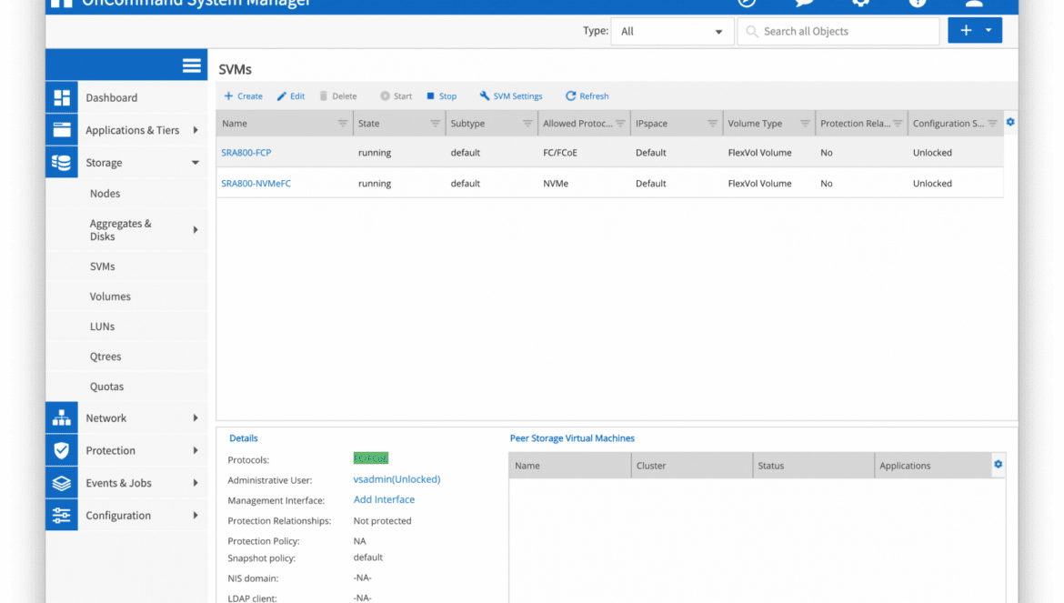Click FlexVol Volume in the SRA800-NVMeFC row
This screenshot has height=603, width=1064.
click(760, 183)
